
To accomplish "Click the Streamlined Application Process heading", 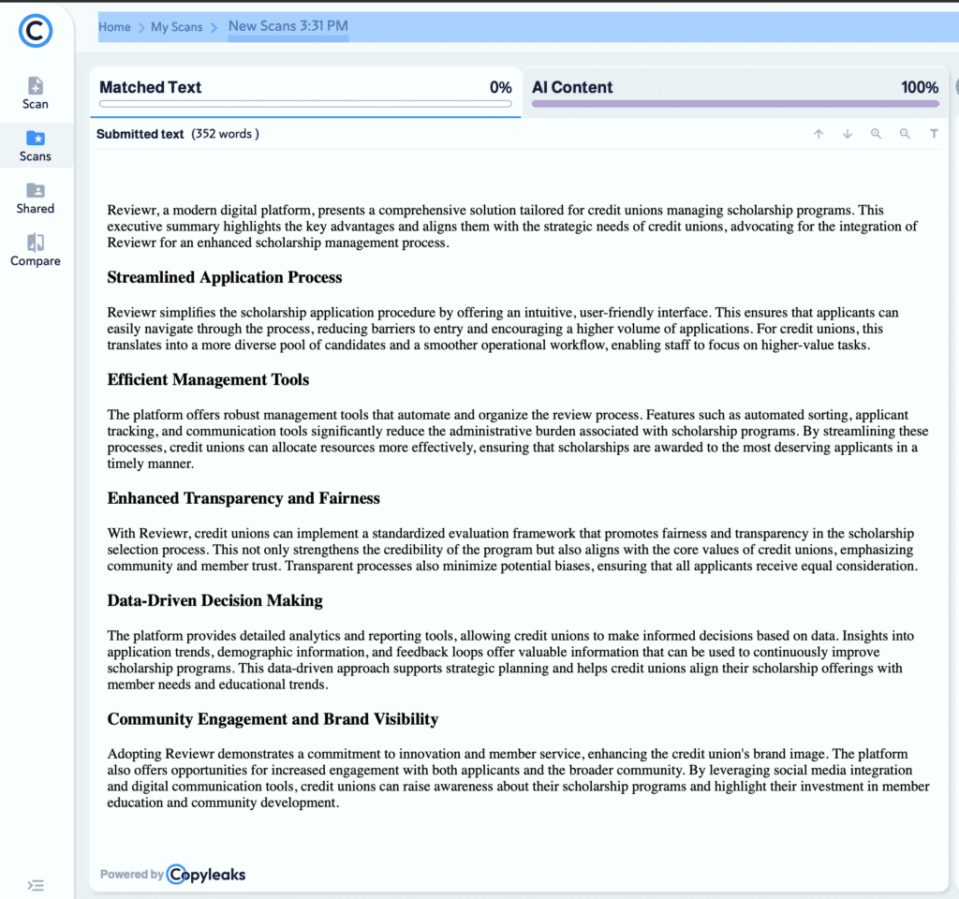I will click(x=225, y=277).
